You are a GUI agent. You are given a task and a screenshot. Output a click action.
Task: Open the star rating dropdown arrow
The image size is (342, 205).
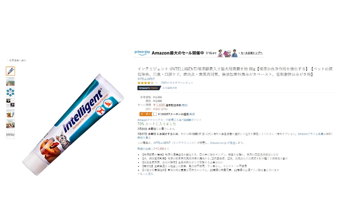coord(156,83)
